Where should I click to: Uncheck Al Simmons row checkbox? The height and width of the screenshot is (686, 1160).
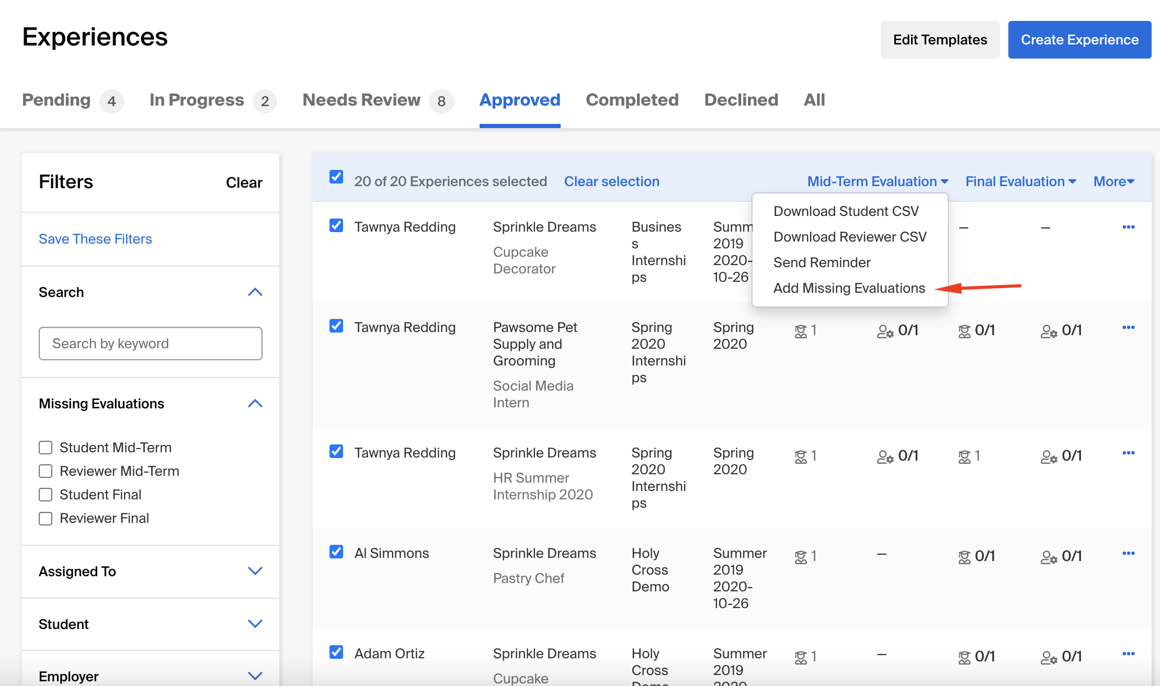pyautogui.click(x=336, y=552)
